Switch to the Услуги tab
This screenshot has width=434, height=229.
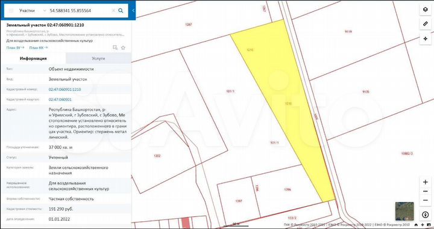click(x=98, y=58)
